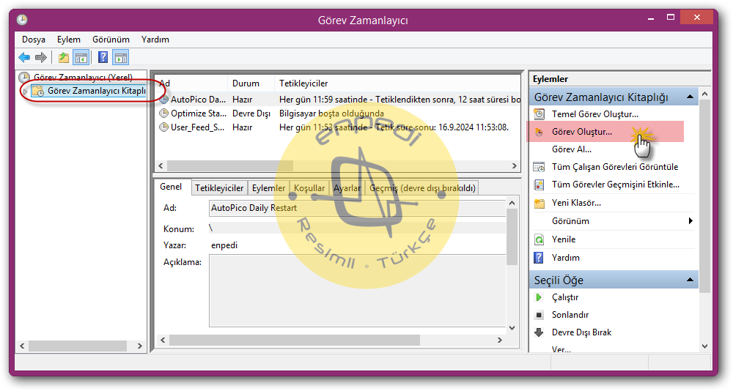Click the task list horizontal scrollbar thumb
This screenshot has height=391, width=733.
[230, 165]
